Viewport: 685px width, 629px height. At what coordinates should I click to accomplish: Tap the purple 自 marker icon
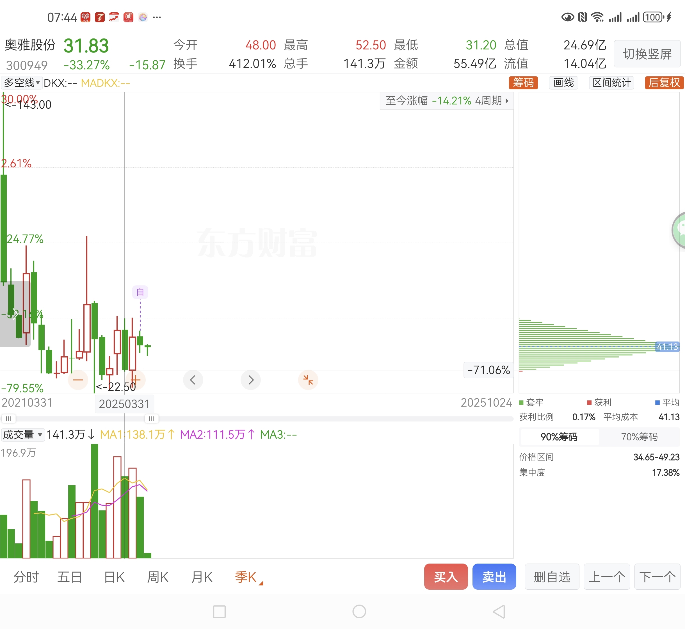tap(140, 292)
